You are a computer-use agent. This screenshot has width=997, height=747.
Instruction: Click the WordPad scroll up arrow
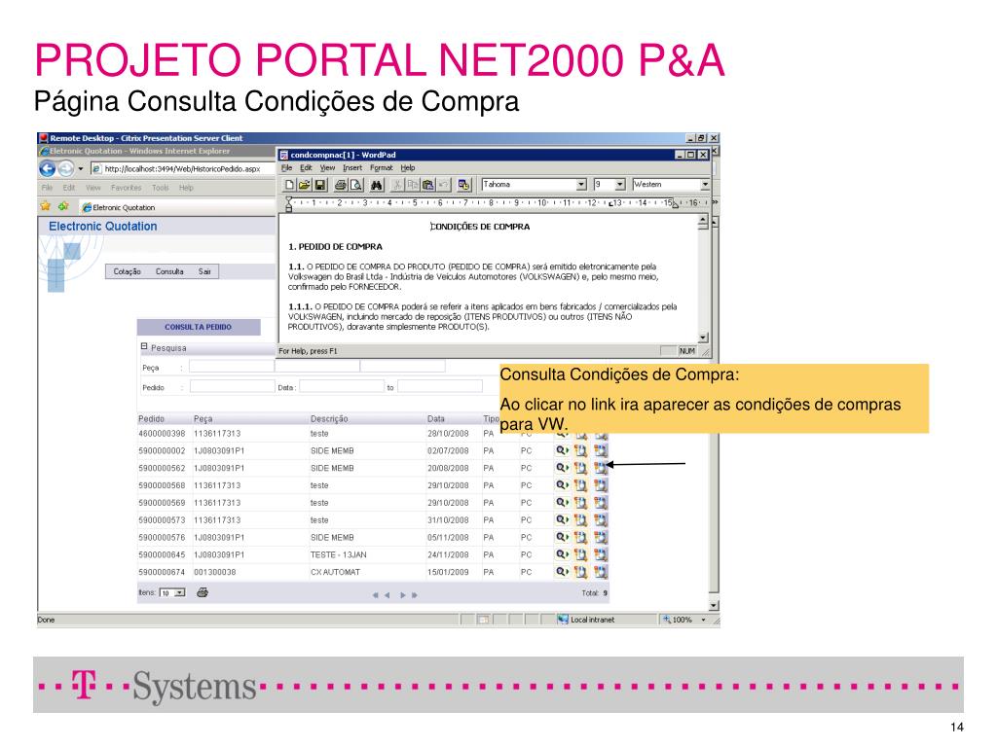[703, 220]
